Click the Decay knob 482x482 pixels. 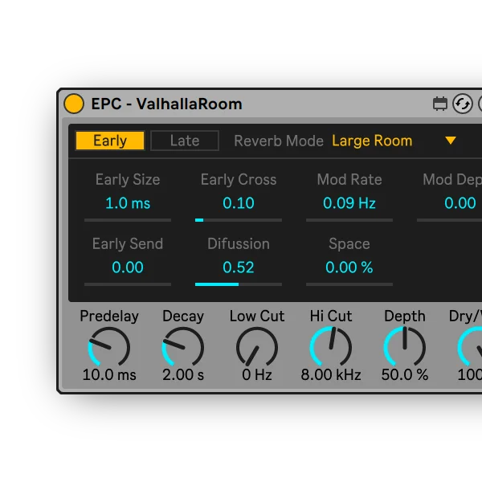(x=183, y=347)
